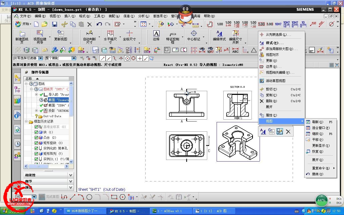Save the part with the floppy icon

55,24
